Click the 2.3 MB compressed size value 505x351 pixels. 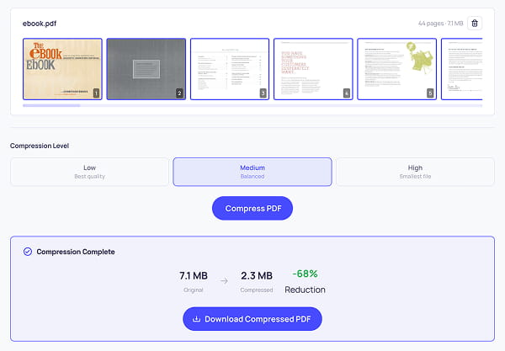point(257,275)
